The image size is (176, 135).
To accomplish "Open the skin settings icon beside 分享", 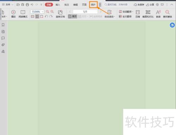I will tap(157, 5).
